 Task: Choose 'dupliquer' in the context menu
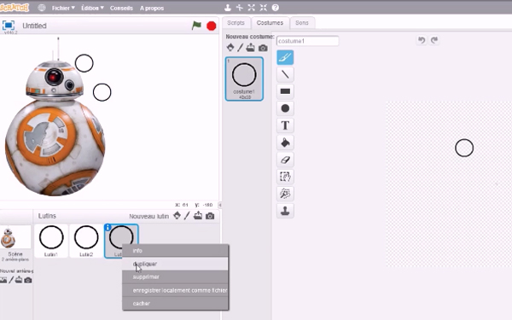pos(175,264)
